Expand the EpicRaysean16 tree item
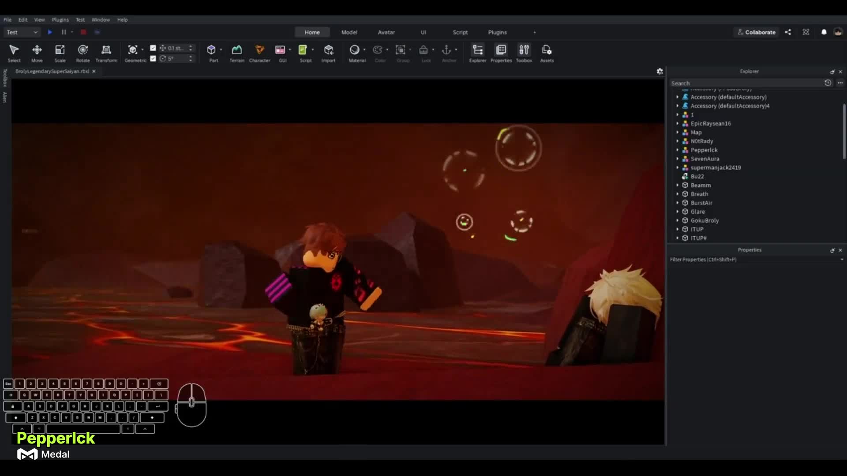 point(678,123)
